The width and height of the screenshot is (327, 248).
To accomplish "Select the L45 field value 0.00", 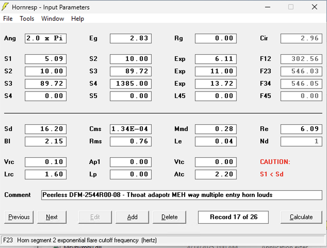I will pyautogui.click(x=216, y=96).
